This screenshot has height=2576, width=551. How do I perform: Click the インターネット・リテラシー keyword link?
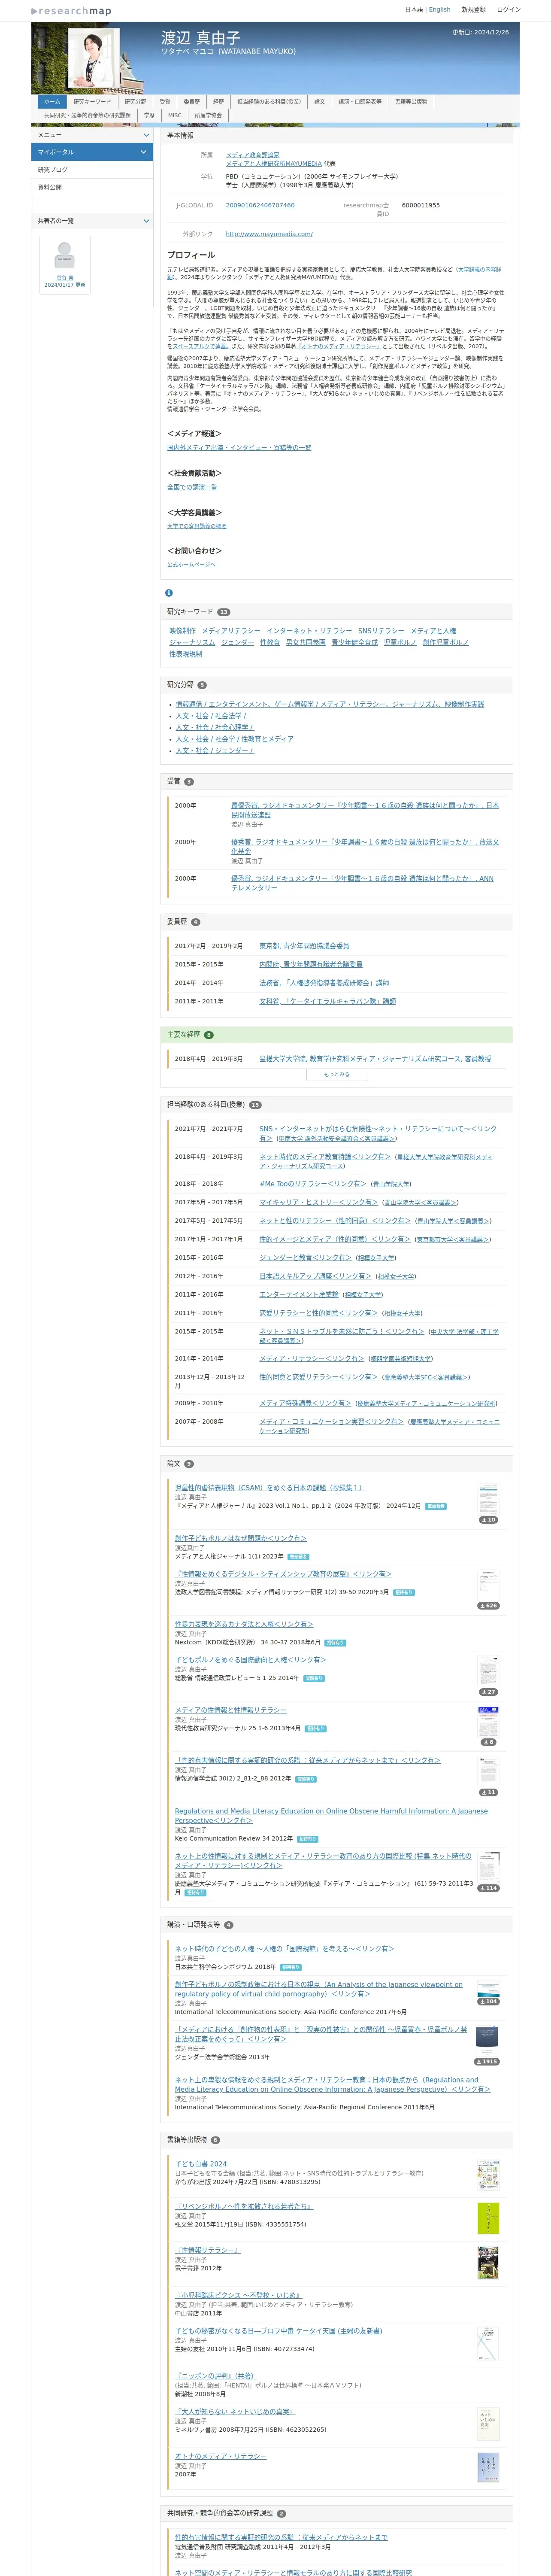click(309, 631)
